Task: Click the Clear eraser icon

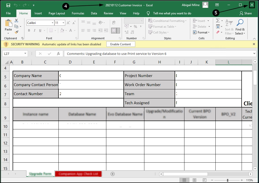Action: pos(218,32)
